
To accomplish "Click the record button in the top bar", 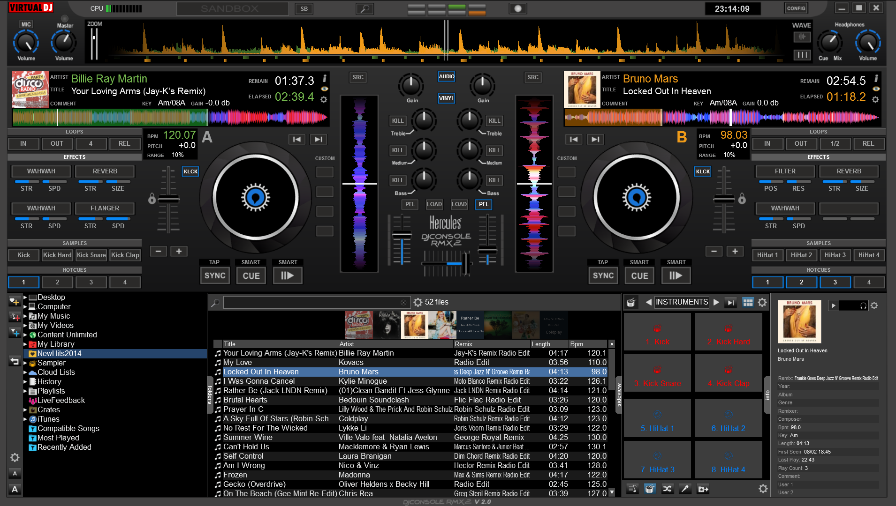I will pos(518,9).
